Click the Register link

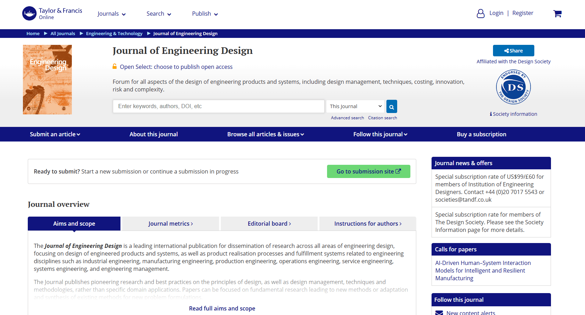pyautogui.click(x=523, y=13)
